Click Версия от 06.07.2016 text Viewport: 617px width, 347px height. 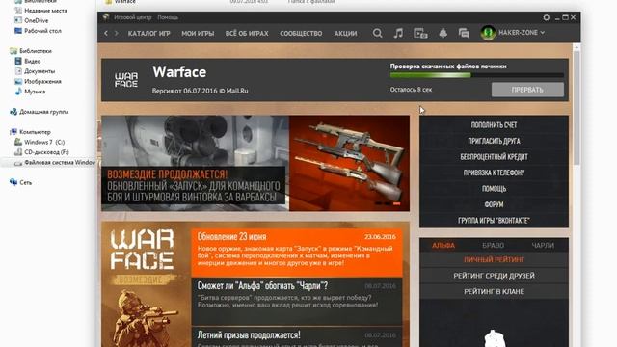point(200,91)
